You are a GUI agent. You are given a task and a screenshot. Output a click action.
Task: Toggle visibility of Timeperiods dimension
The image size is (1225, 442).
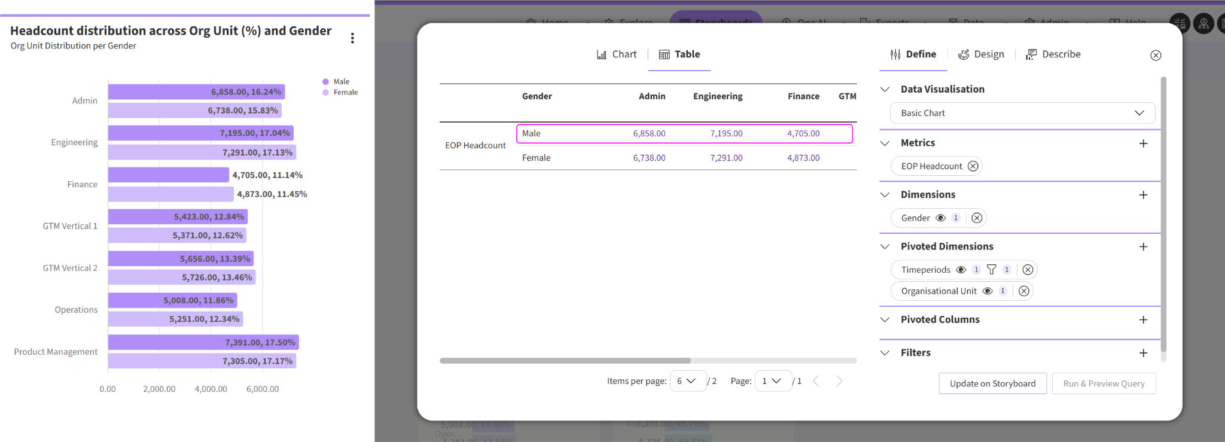(961, 270)
